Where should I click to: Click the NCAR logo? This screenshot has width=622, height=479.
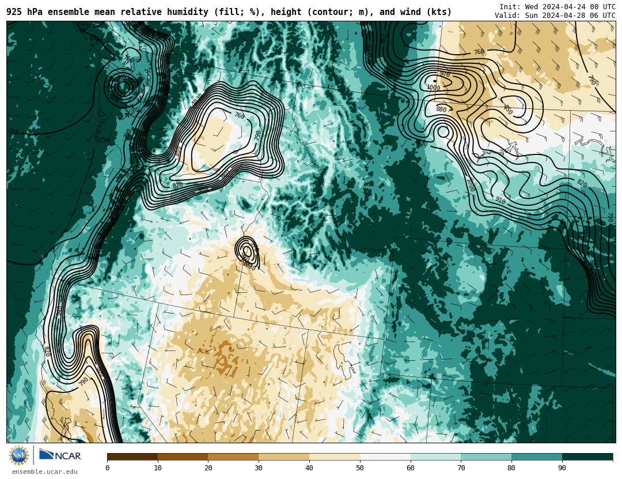click(60, 455)
